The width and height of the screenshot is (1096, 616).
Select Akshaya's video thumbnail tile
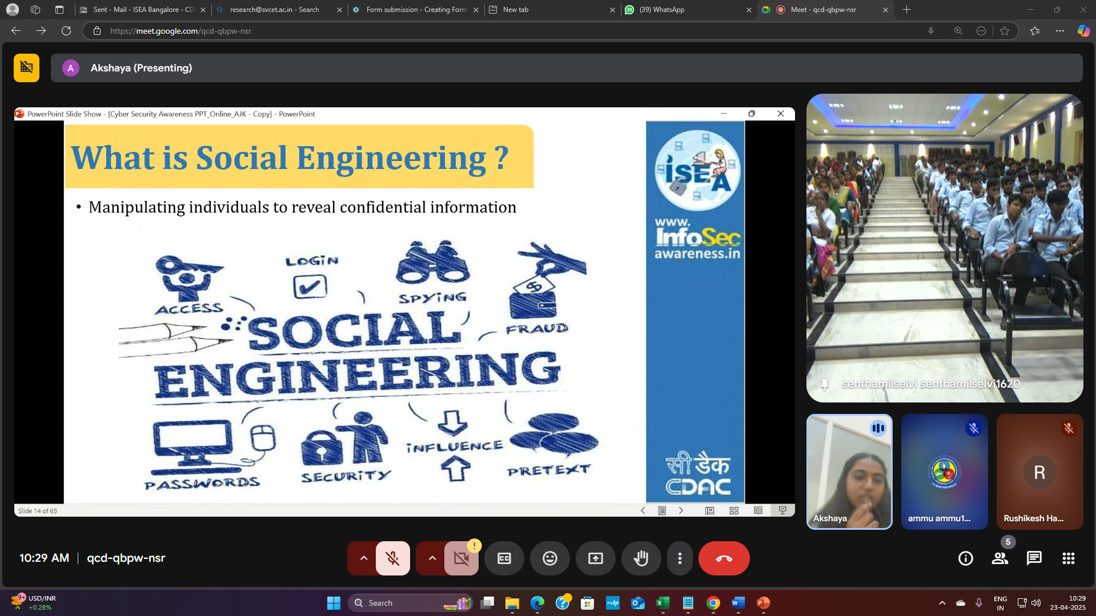pyautogui.click(x=849, y=472)
